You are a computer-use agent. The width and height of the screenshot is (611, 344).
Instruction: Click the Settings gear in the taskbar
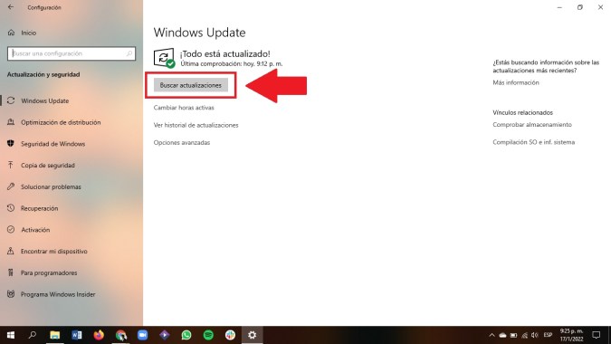click(x=253, y=335)
